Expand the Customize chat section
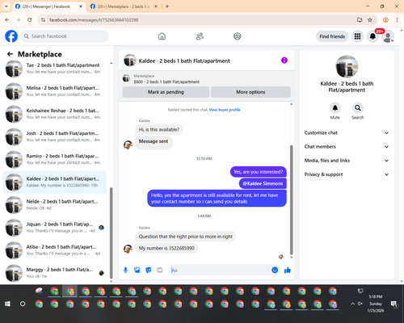404x323 pixels. pos(347,132)
